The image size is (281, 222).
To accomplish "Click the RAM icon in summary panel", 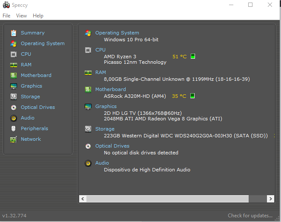I will [x=88, y=72].
